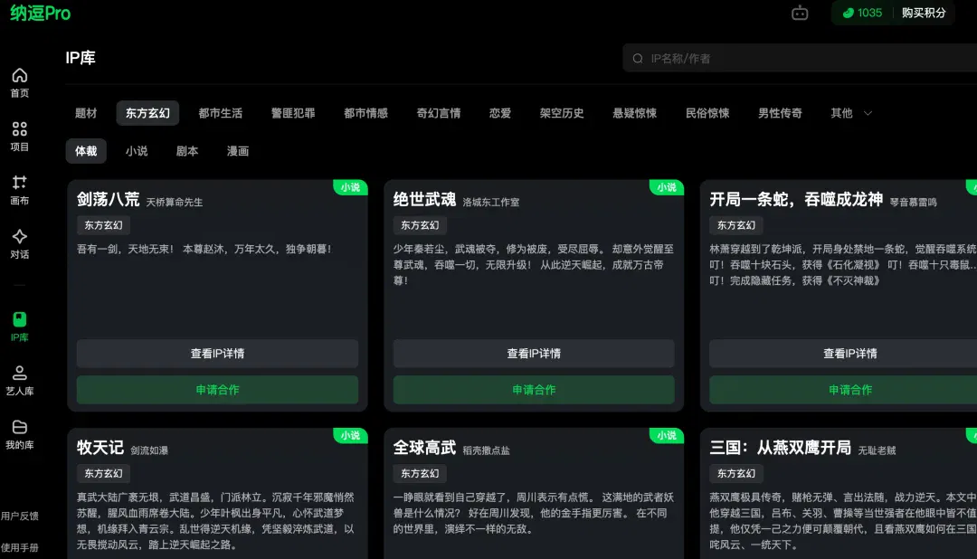This screenshot has width=977, height=559.
Task: Click the IP库 page heading
Action: (81, 58)
